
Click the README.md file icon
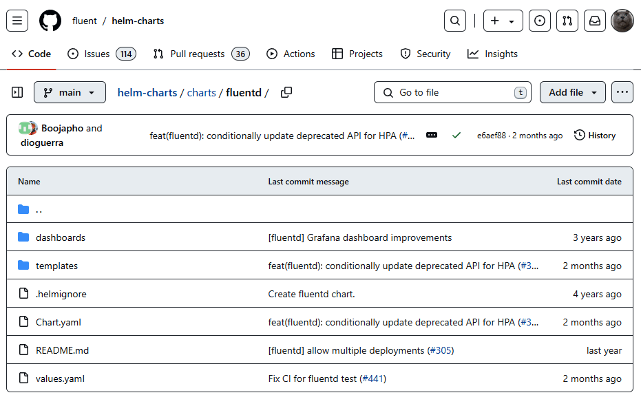tap(23, 350)
